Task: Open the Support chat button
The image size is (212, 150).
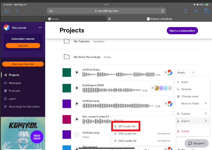Action: (x=197, y=143)
